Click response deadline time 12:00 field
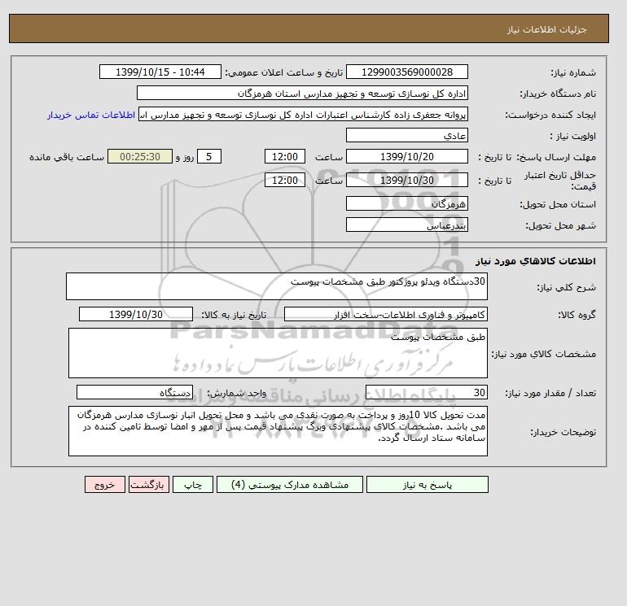Viewport: 627px width, 606px height. pyautogui.click(x=285, y=157)
